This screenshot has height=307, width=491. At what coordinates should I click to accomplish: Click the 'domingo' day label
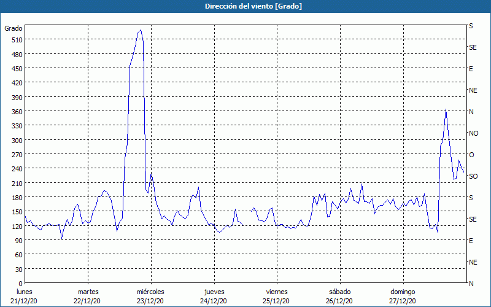pyautogui.click(x=403, y=292)
